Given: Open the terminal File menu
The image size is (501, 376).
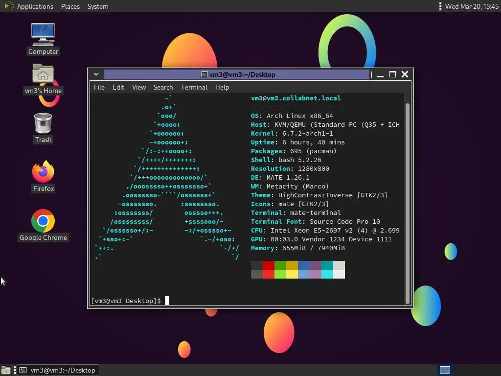Looking at the screenshot, I should tap(99, 87).
